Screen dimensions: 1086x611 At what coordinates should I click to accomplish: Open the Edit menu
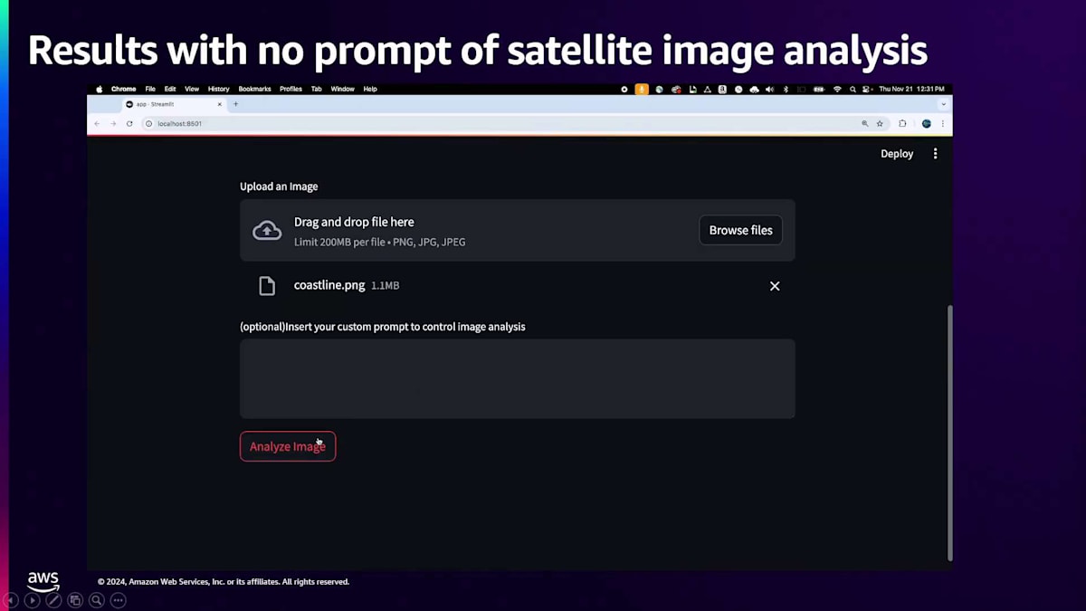(170, 90)
